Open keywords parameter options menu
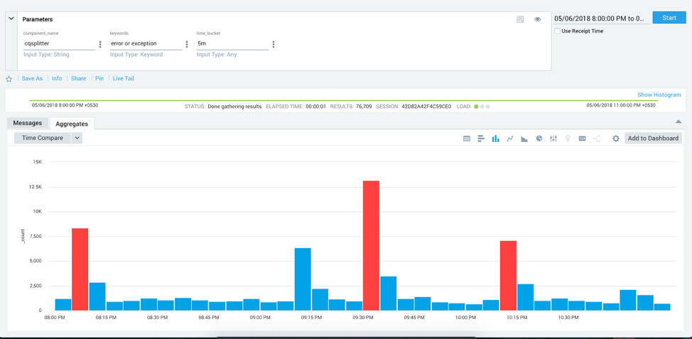692x339 pixels. [x=187, y=44]
